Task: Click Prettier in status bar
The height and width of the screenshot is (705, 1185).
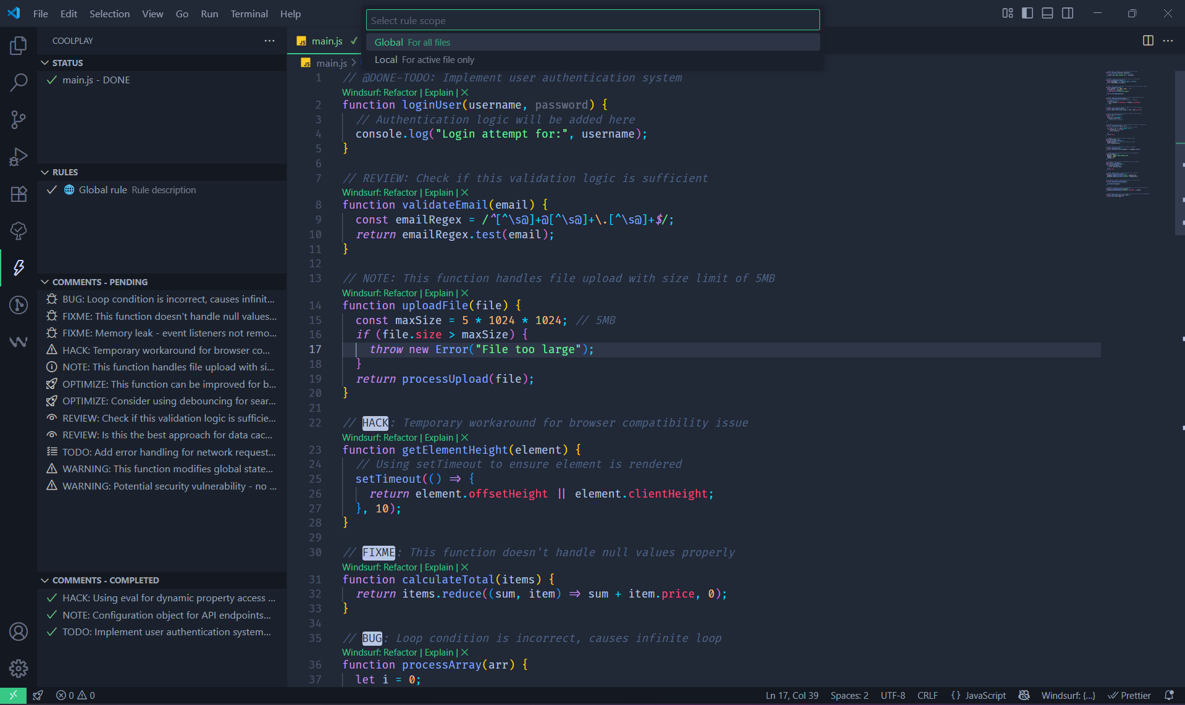Action: 1129,695
